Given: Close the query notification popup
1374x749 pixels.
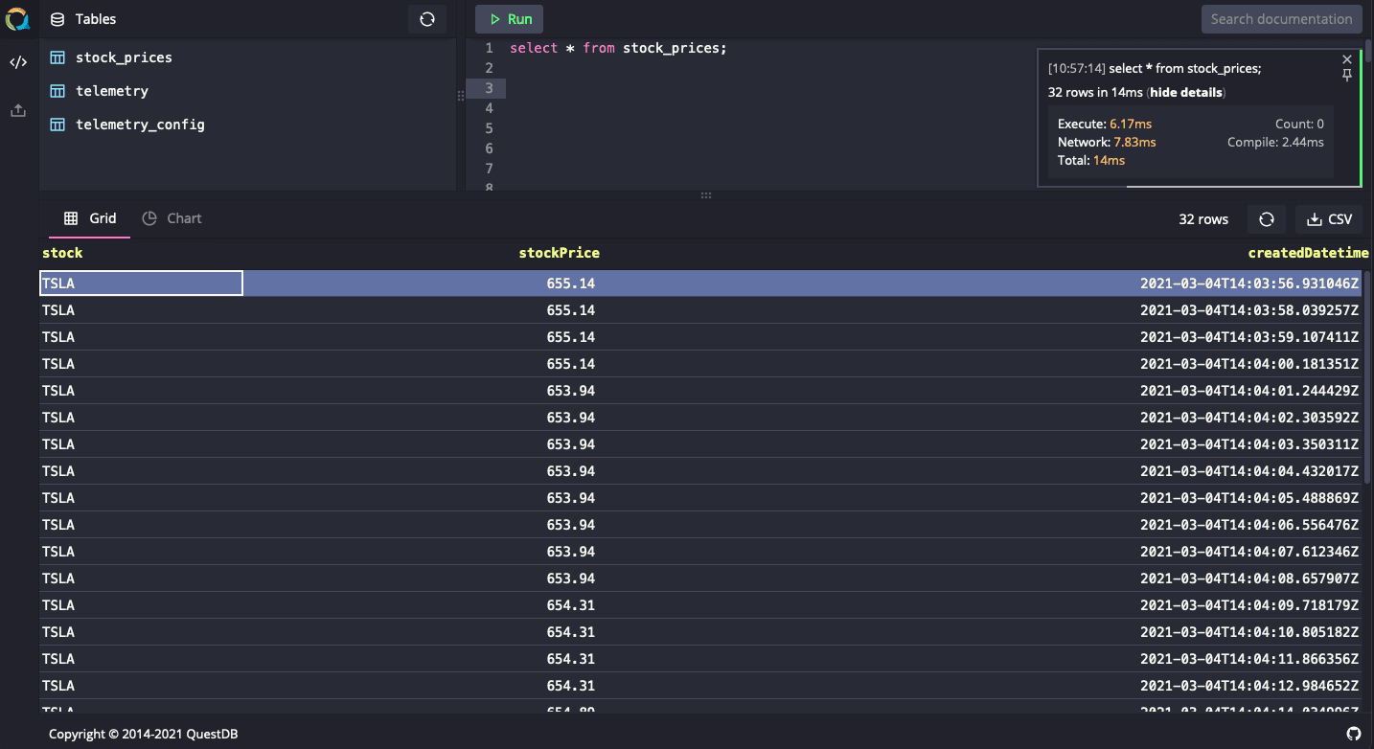Looking at the screenshot, I should click(x=1347, y=59).
